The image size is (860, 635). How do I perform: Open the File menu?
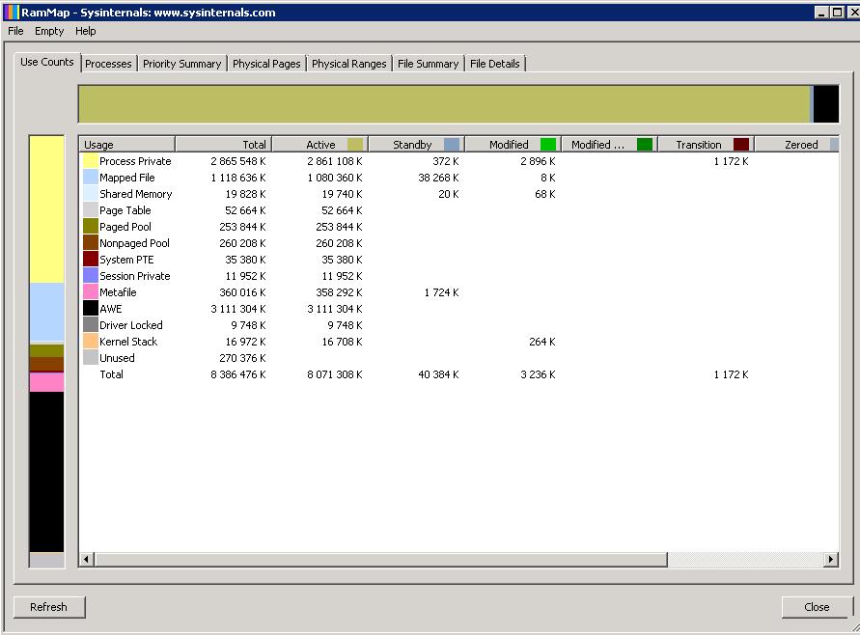(x=15, y=31)
